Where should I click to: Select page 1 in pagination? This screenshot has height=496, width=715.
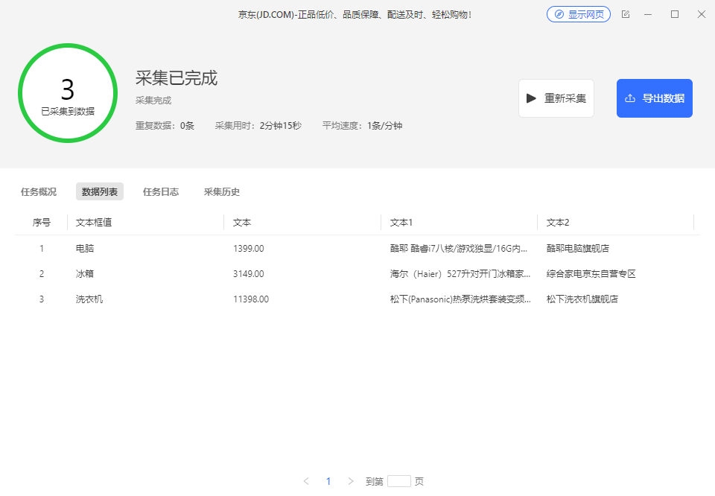tap(328, 481)
